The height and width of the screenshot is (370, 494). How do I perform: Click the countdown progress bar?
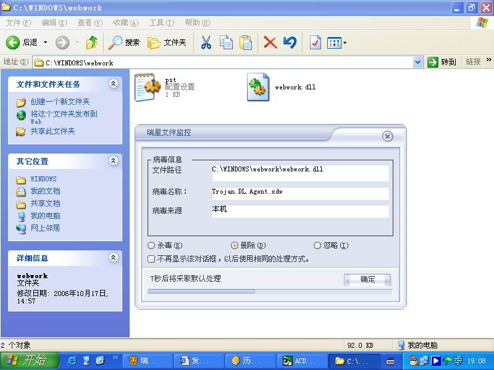(x=270, y=291)
